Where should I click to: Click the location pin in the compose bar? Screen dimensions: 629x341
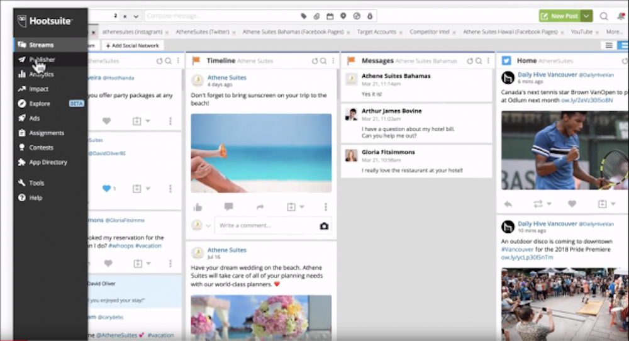pyautogui.click(x=343, y=16)
